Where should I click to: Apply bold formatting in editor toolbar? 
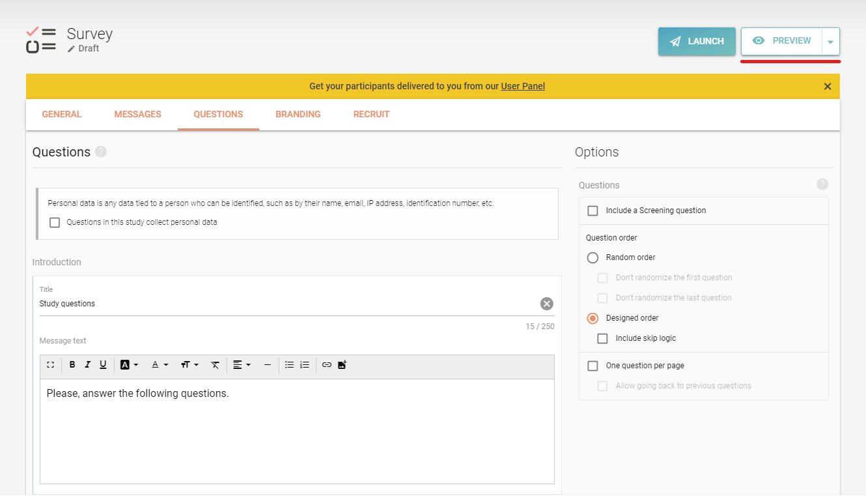(72, 365)
